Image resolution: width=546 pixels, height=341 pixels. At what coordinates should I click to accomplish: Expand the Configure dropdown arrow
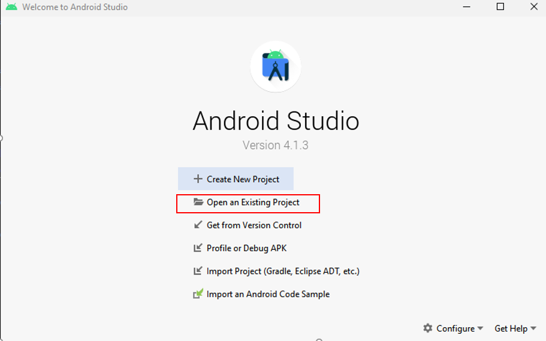click(480, 329)
